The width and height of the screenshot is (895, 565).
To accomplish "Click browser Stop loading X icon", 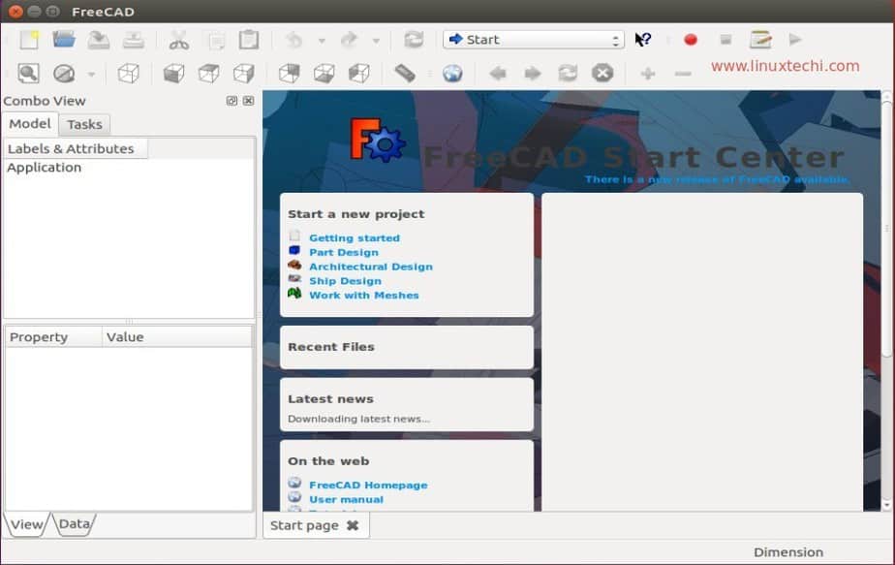I will (x=602, y=73).
